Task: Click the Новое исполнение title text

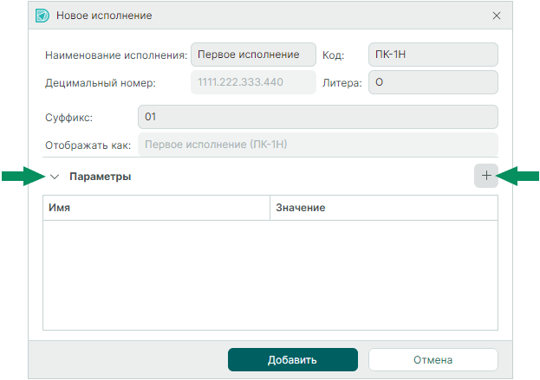Action: pos(104,16)
